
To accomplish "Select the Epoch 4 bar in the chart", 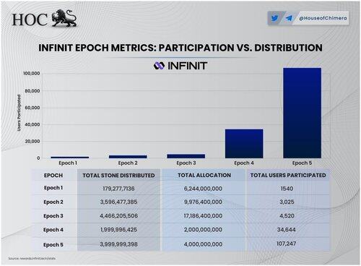I will tap(244, 144).
